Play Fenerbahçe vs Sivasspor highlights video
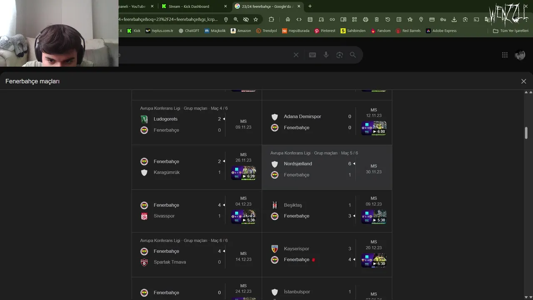 pyautogui.click(x=244, y=217)
